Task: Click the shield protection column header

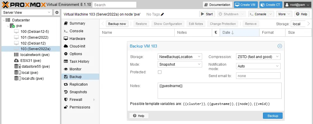Action: click(x=216, y=33)
